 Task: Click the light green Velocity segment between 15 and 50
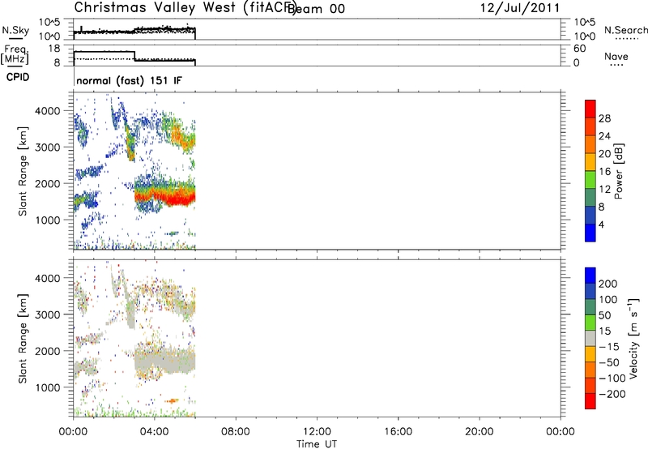click(590, 323)
